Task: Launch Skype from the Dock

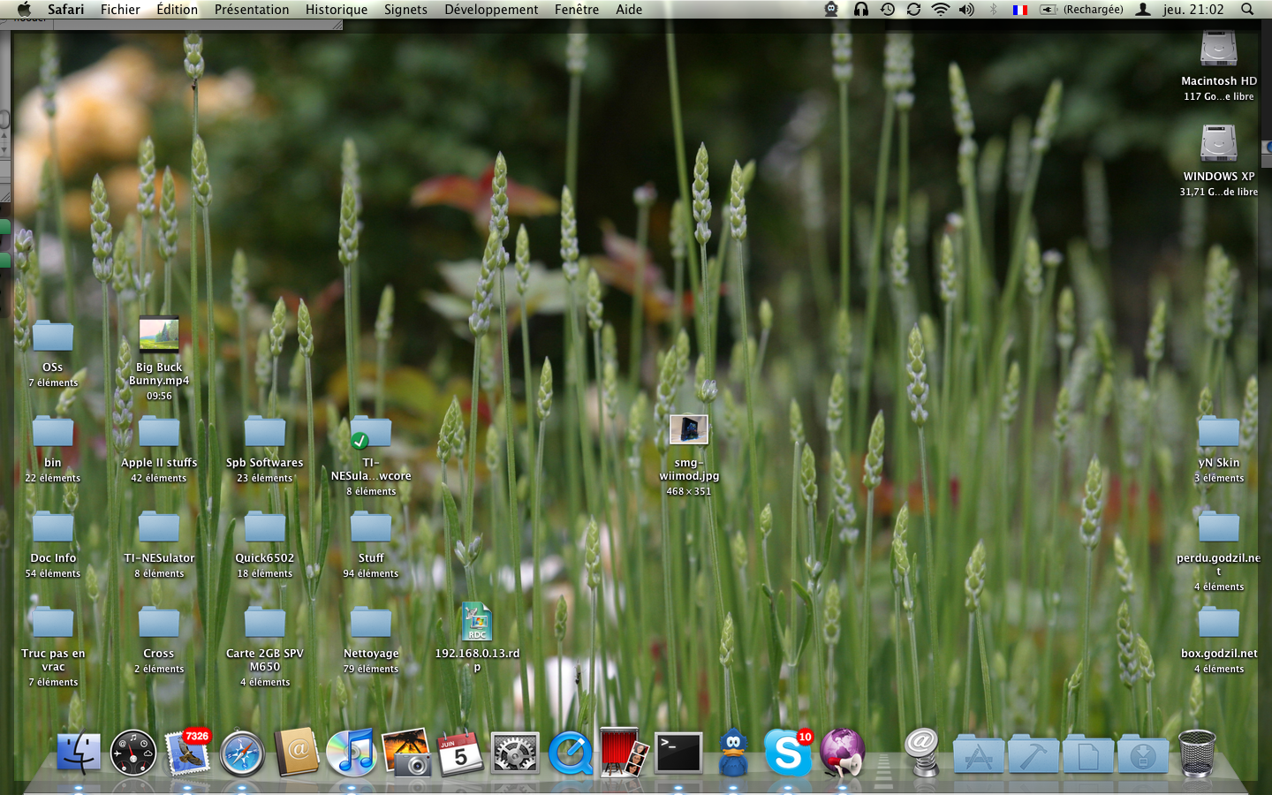Action: (x=787, y=753)
